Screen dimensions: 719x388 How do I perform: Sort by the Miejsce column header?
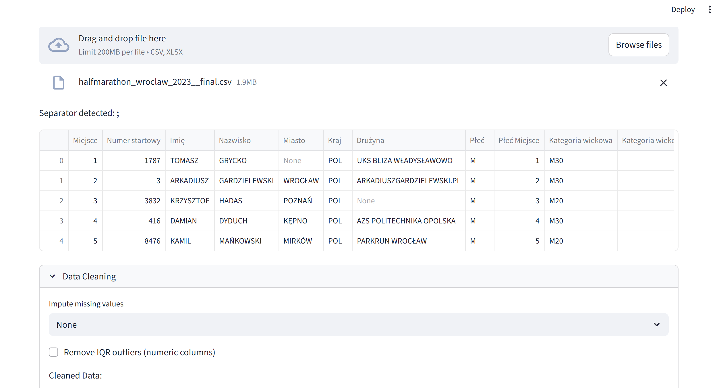pos(85,140)
